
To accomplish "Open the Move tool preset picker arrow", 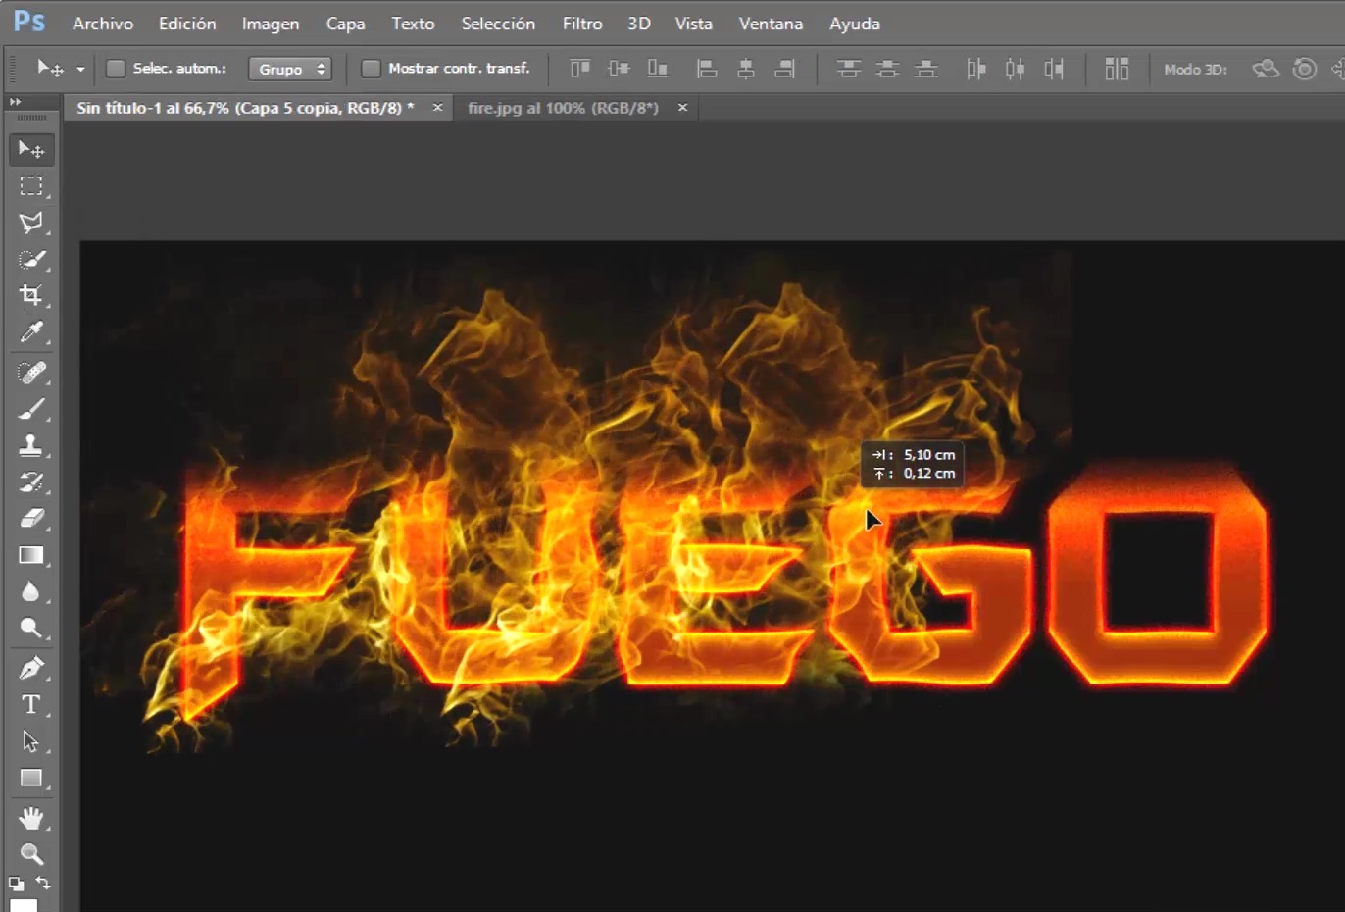I will pyautogui.click(x=80, y=70).
